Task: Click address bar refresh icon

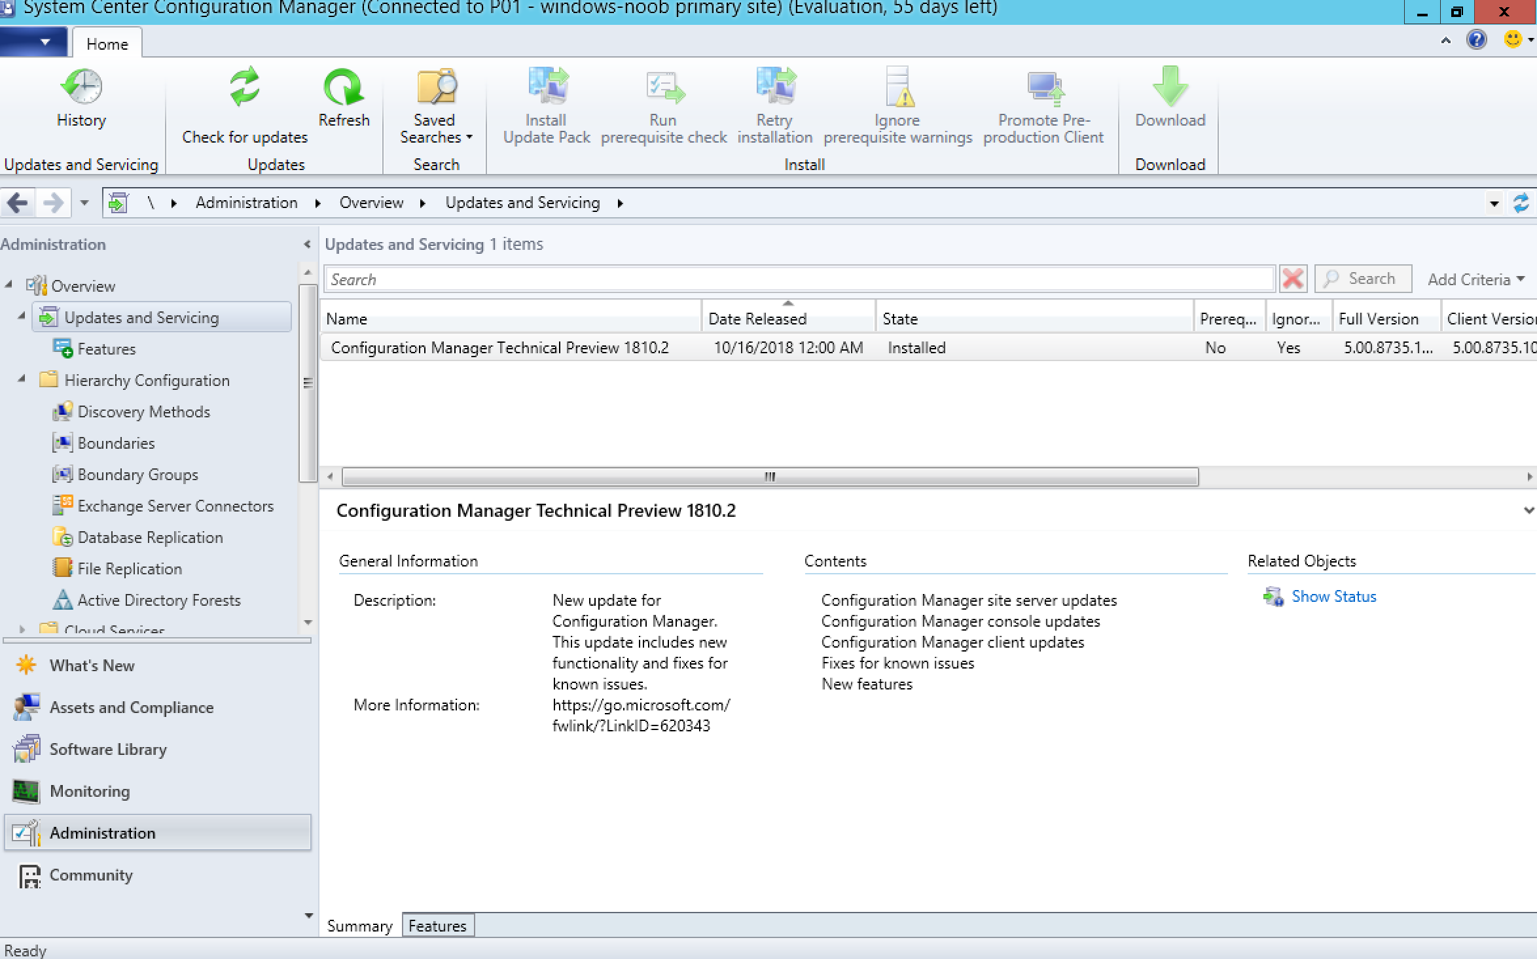Action: coord(1521,203)
